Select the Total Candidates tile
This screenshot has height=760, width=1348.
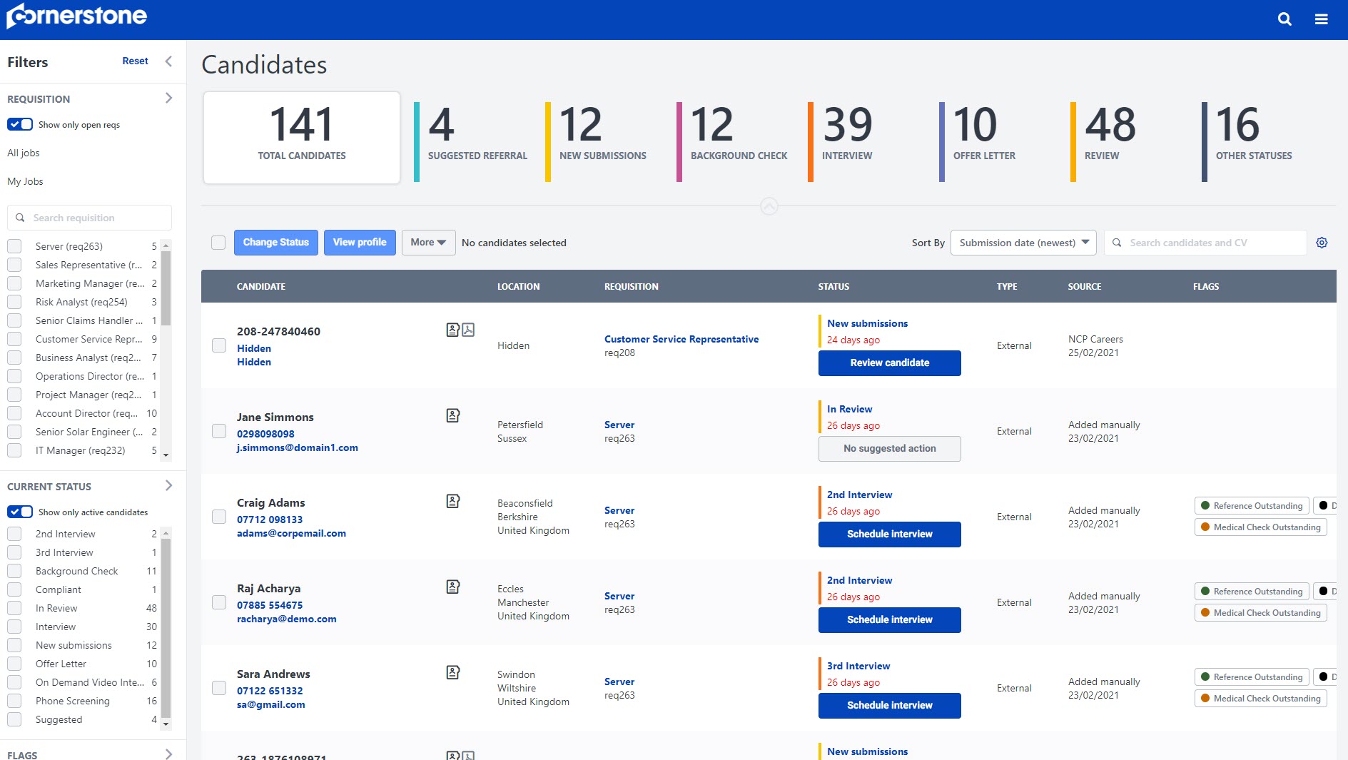[302, 138]
